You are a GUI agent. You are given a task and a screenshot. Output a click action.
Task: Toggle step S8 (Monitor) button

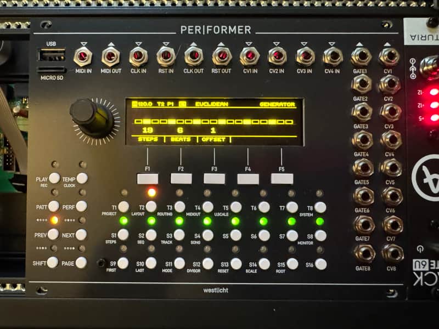[x=320, y=236]
